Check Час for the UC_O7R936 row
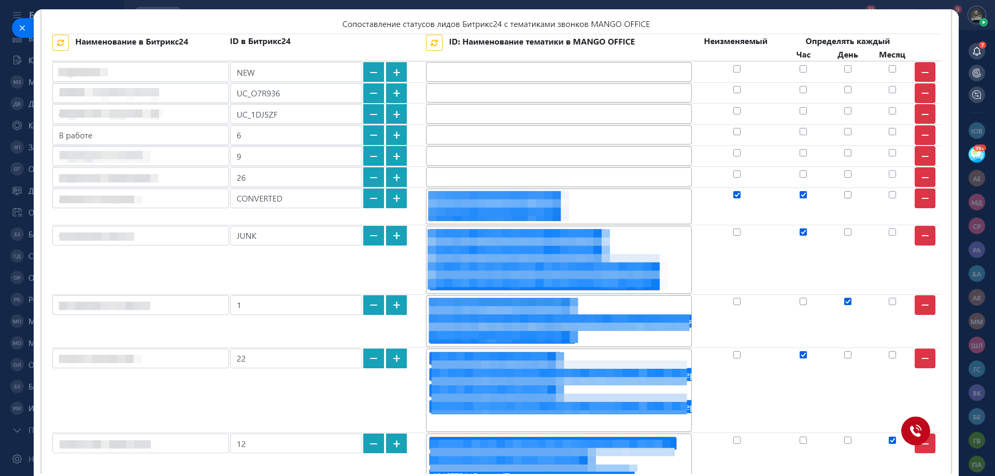The height and width of the screenshot is (476, 995). point(803,90)
